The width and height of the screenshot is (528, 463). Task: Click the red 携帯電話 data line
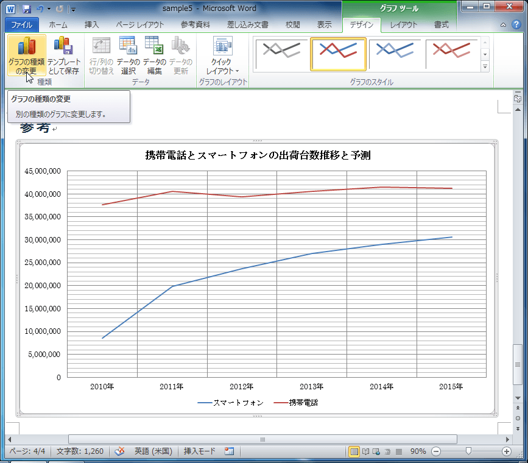click(x=277, y=194)
